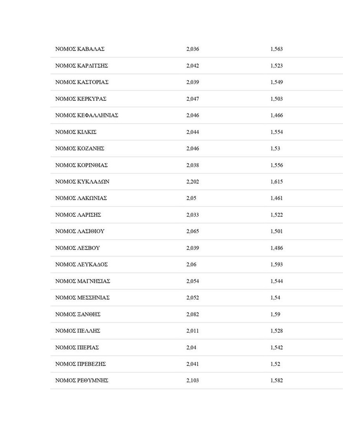Click the 1,53 value for ΚΟΖΑΝΗΣ
The image size is (343, 445).
pos(275,148)
